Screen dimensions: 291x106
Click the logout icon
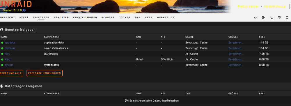click(x=263, y=18)
